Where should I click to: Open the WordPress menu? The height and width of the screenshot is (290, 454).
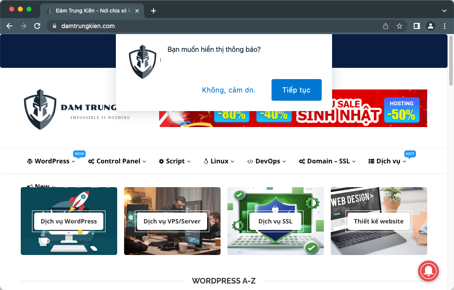tap(51, 161)
